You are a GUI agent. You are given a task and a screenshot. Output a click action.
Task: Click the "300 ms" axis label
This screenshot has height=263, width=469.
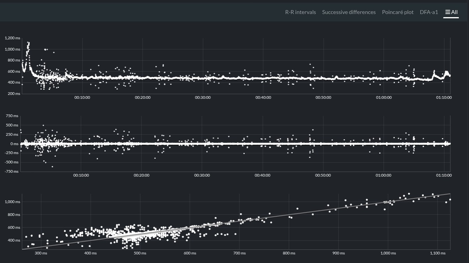41,253
